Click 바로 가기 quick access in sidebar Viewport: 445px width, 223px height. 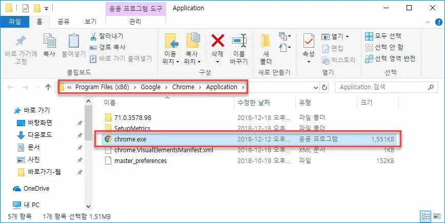32,110
